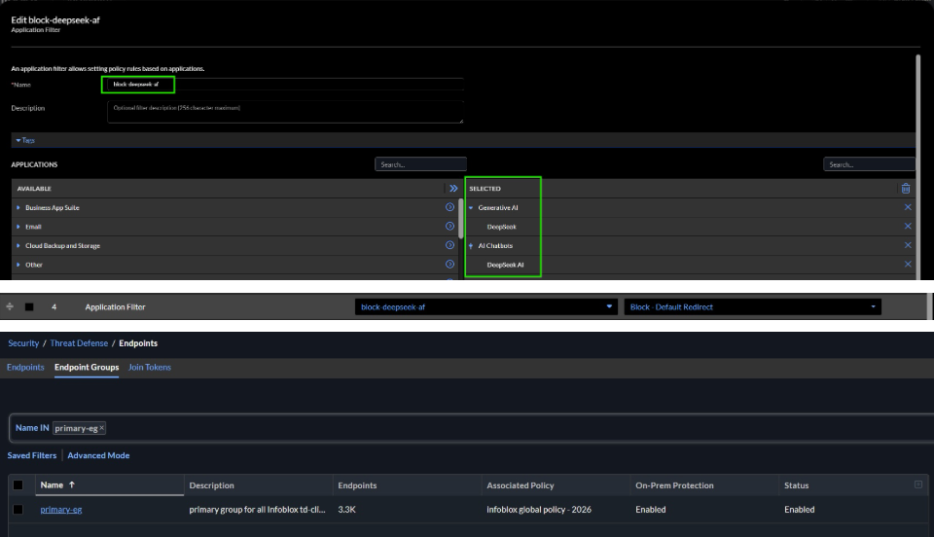This screenshot has width=934, height=537.
Task: Expand Business App Suite category
Action: click(x=18, y=208)
